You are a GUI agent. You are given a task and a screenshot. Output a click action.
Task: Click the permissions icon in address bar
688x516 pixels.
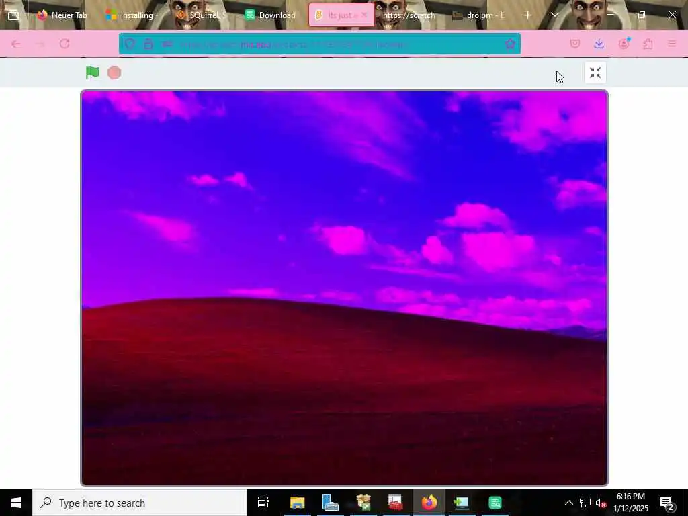click(167, 44)
